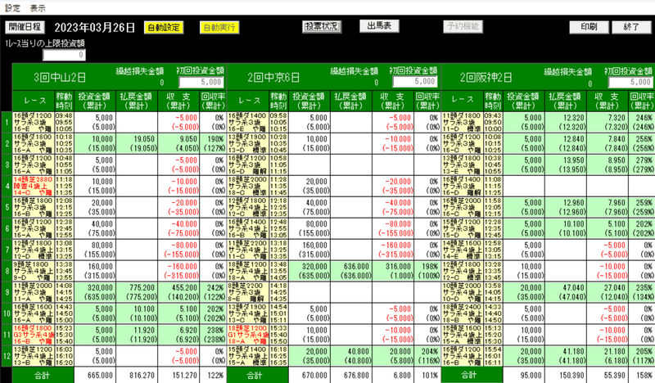This screenshot has width=655, height=383.
Task: Click Chukyo total payout 676,800
Action: tap(351, 376)
